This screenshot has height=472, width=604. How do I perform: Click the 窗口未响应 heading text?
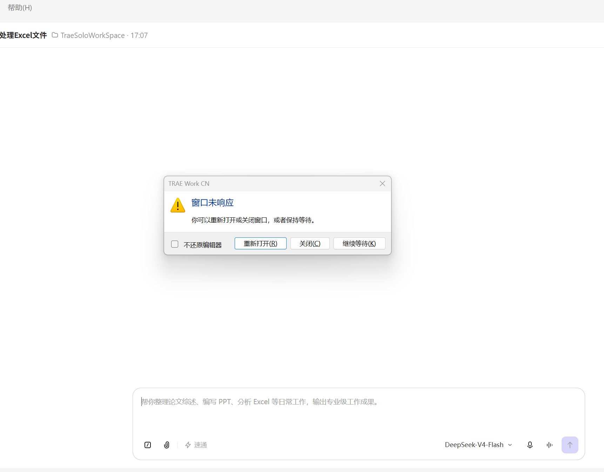pos(213,203)
